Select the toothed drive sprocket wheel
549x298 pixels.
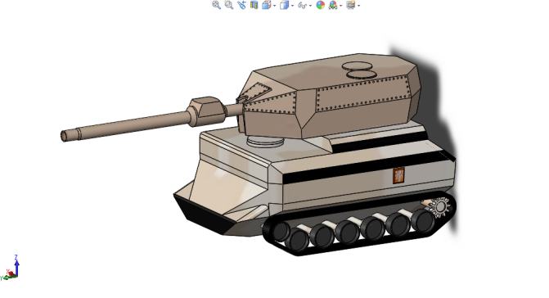pyautogui.click(x=439, y=207)
